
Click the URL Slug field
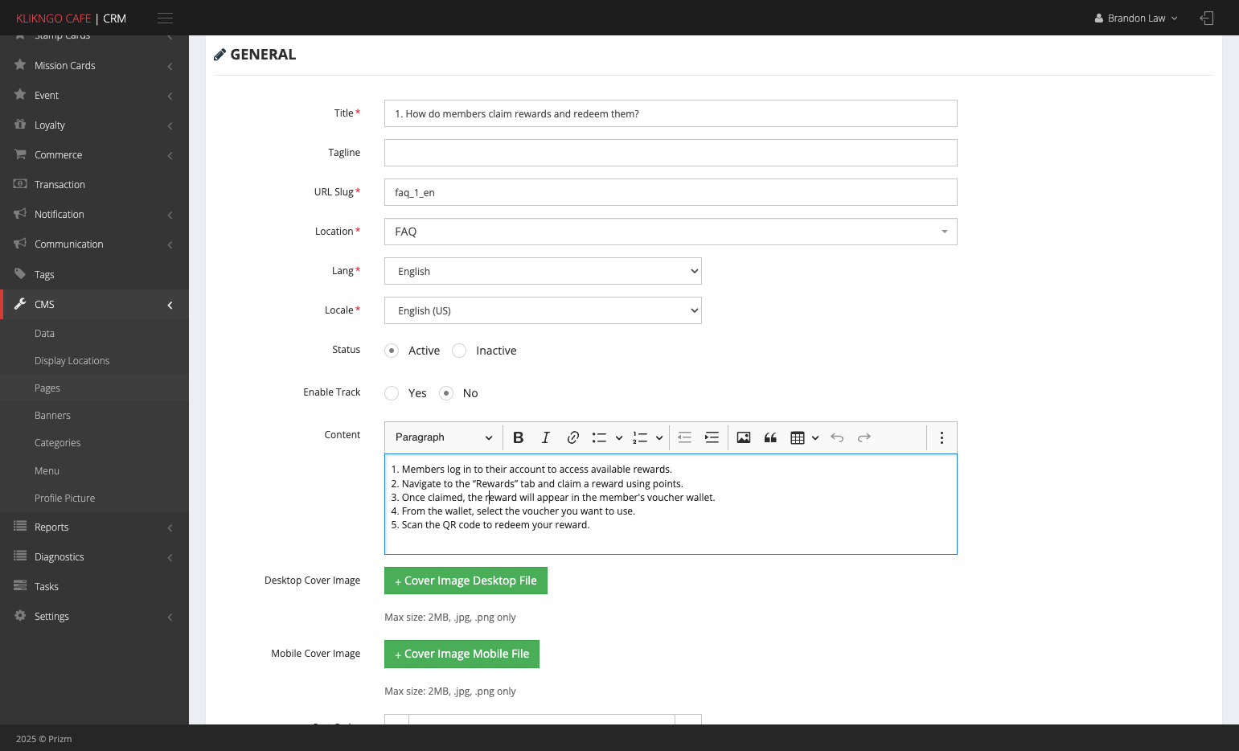pos(671,192)
